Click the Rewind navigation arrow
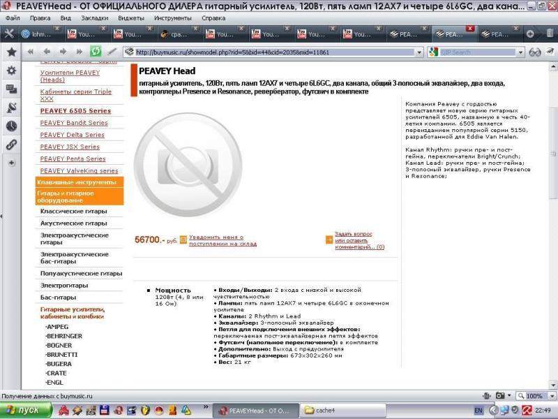 click(31, 52)
